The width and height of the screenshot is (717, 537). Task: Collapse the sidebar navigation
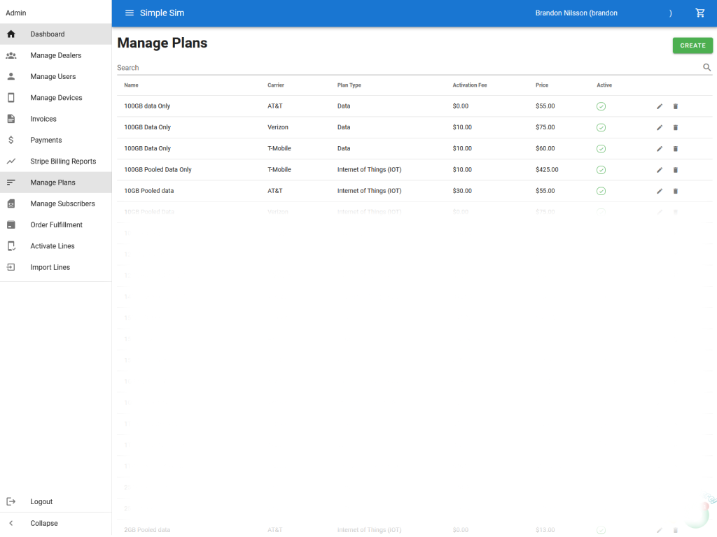pyautogui.click(x=43, y=523)
